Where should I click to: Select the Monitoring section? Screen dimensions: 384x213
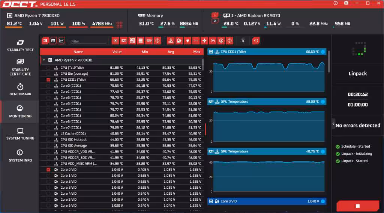(20, 111)
